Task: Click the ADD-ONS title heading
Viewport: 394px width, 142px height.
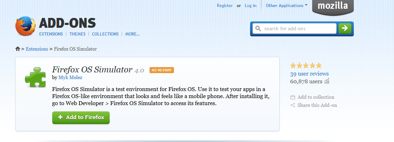Action: pos(67,23)
